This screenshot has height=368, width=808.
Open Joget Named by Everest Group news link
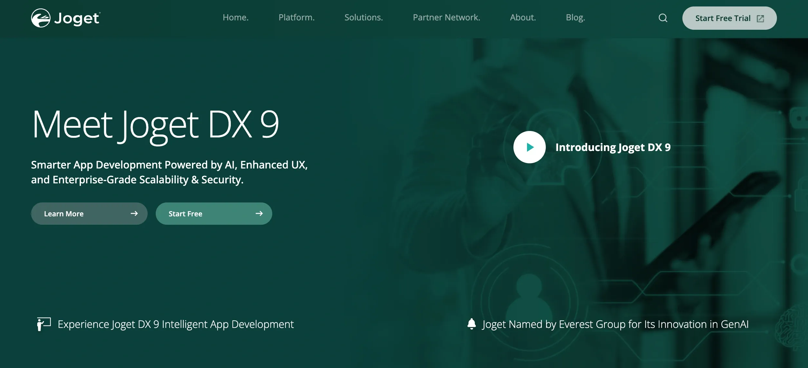(615, 324)
